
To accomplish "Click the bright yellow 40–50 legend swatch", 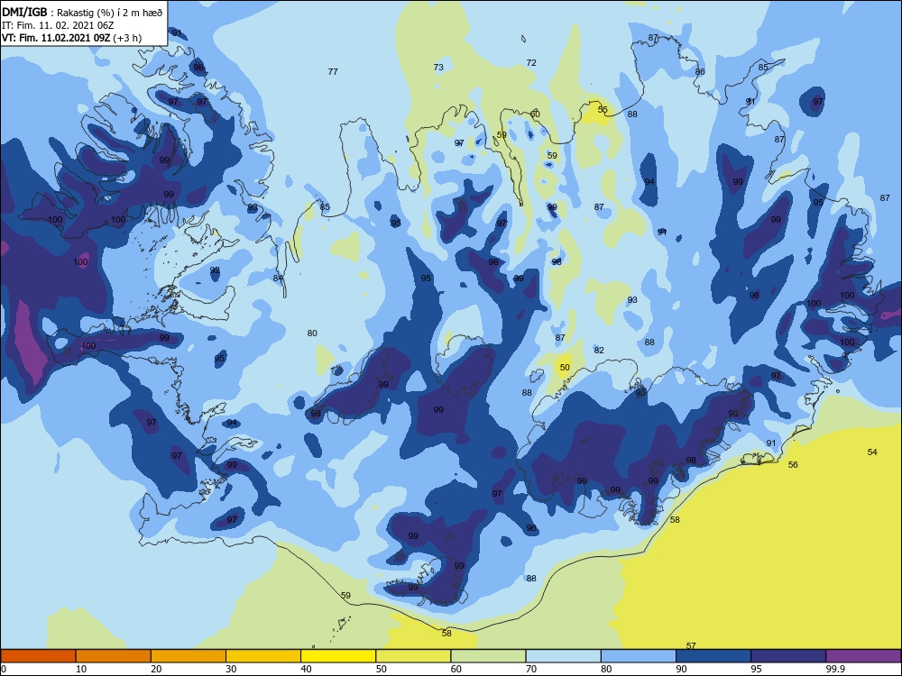I will [338, 656].
